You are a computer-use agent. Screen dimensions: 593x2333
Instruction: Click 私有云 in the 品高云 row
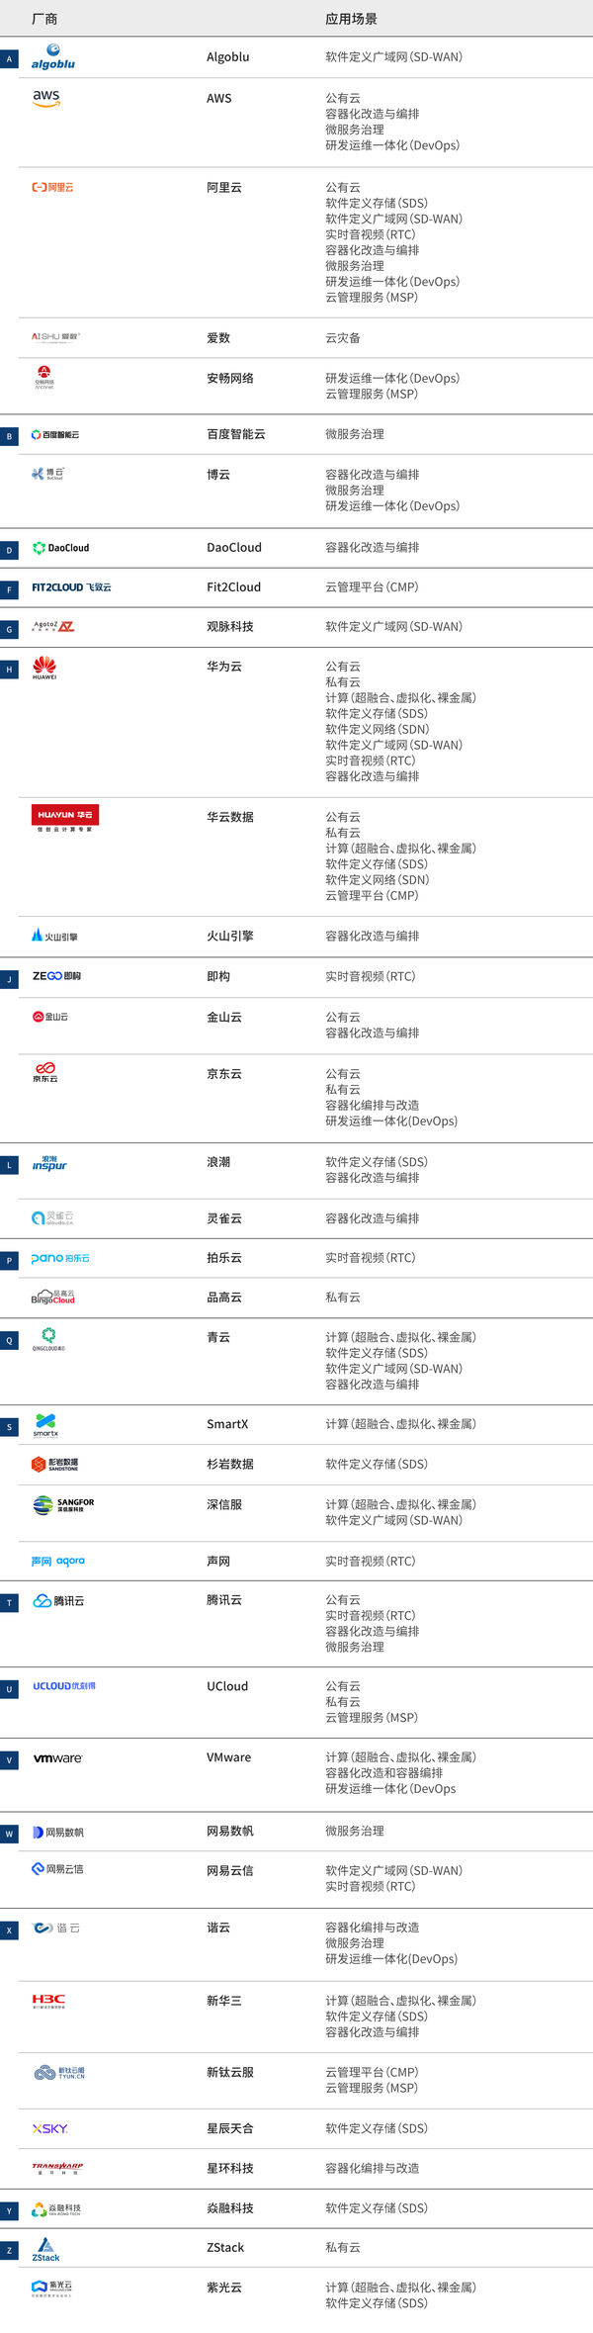(343, 1297)
